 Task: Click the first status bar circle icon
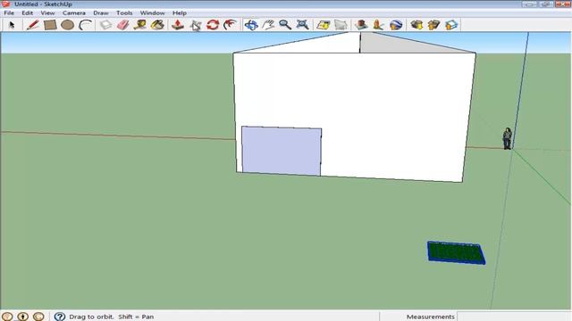pyautogui.click(x=7, y=317)
